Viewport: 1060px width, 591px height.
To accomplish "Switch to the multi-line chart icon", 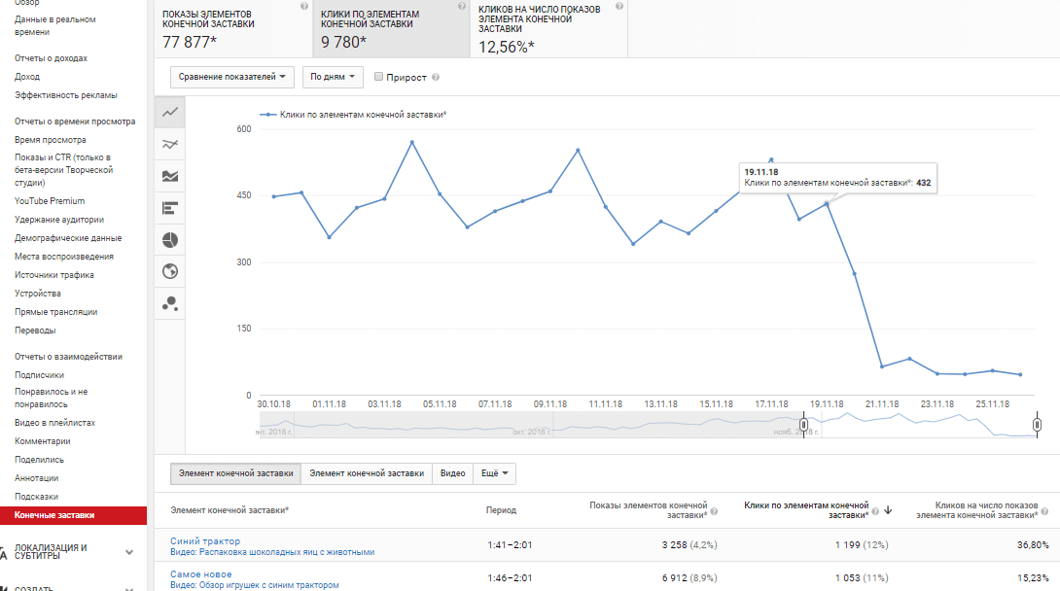I will point(170,144).
